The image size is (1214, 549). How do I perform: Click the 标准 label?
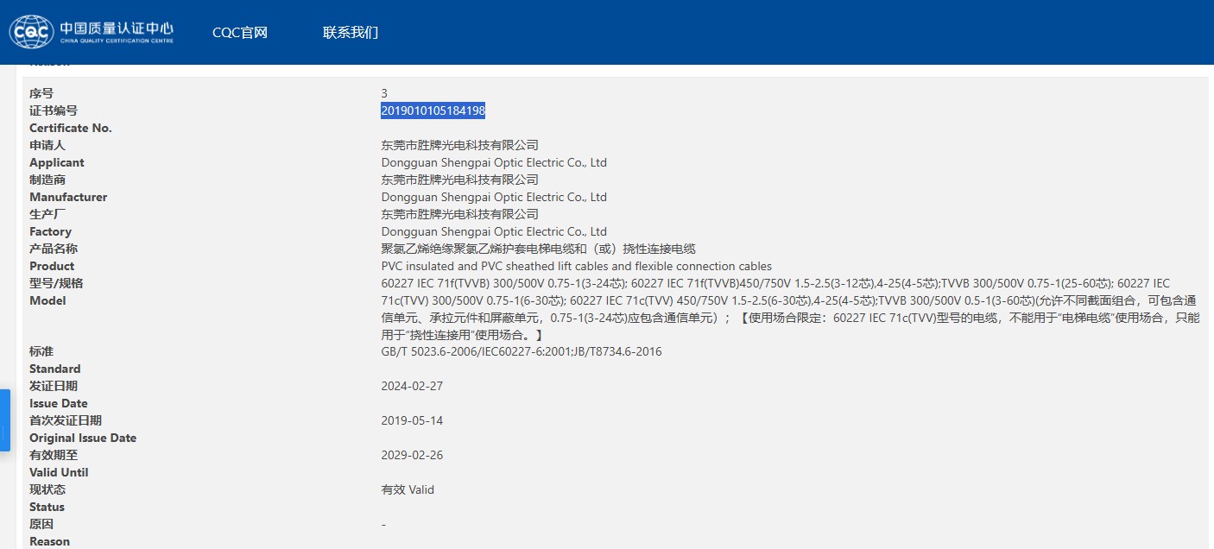[x=41, y=351]
